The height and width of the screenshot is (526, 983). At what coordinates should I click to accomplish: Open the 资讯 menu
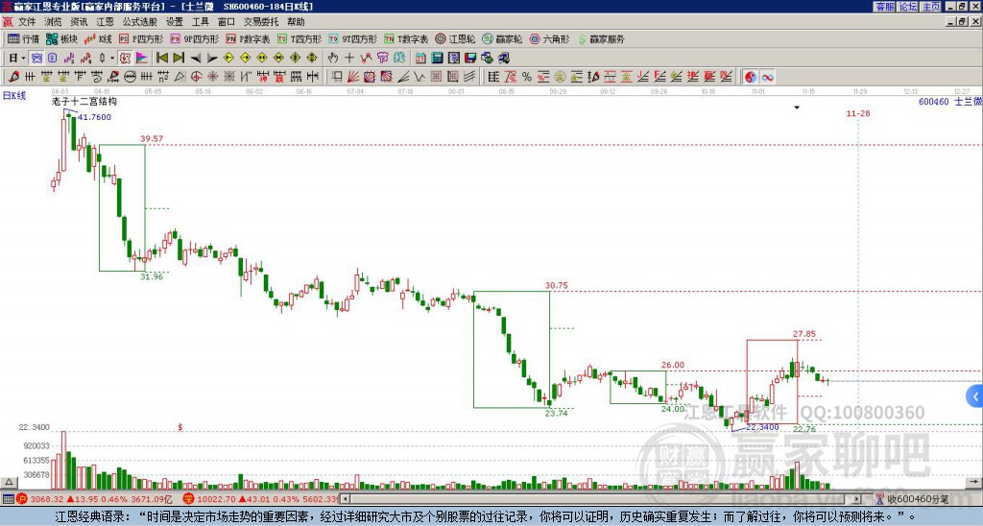(x=79, y=22)
